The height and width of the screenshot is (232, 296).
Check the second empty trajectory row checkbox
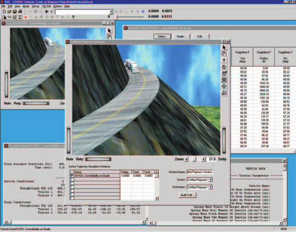point(72,183)
